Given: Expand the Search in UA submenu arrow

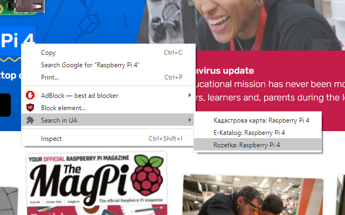Looking at the screenshot, I should point(190,120).
